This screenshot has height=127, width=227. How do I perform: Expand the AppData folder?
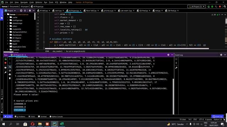point(8,41)
